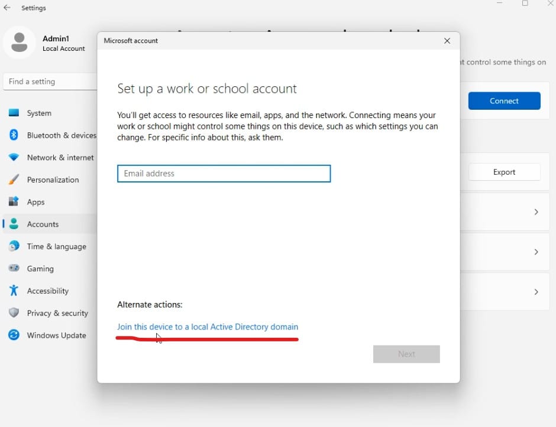
Task: Expand the last chevron row below Export
Action: click(536, 292)
